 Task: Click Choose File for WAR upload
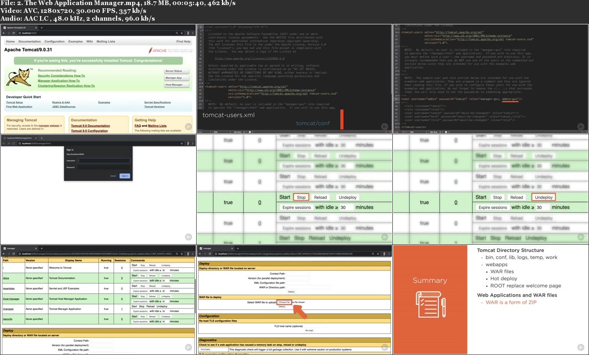click(x=284, y=302)
